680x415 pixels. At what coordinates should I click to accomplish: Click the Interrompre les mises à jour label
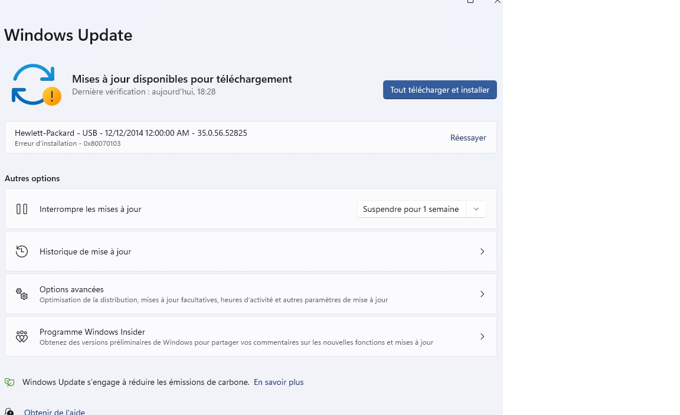tap(90, 209)
